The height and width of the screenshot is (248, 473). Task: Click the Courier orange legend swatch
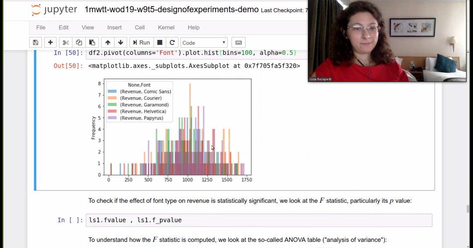point(112,98)
